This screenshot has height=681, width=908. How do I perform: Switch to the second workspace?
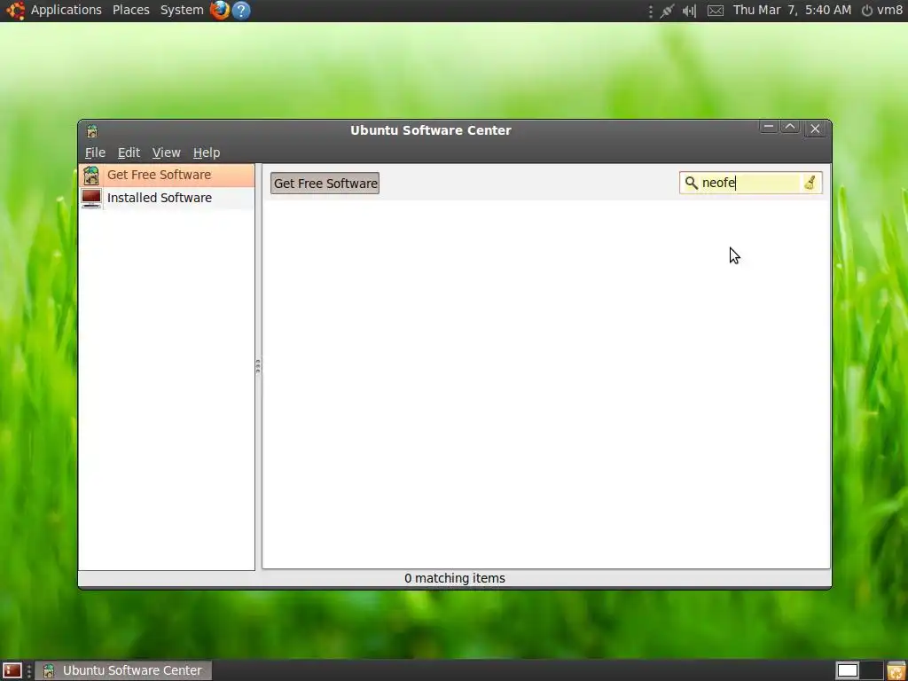click(872, 670)
